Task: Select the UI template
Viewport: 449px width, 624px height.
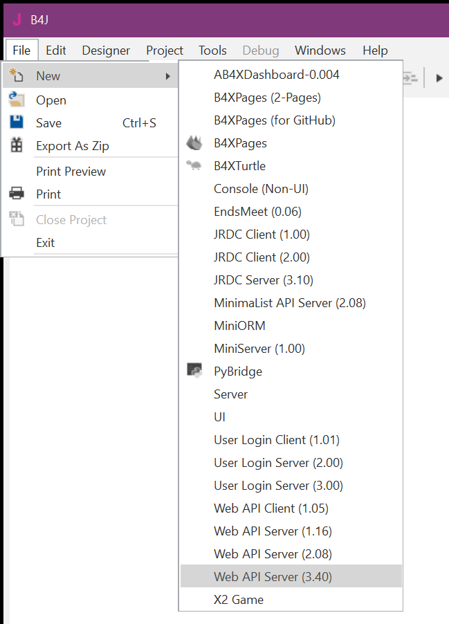Action: tap(291, 416)
